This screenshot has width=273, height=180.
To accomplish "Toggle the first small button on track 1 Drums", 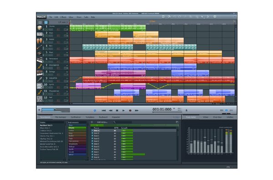I will pyautogui.click(x=46, y=29).
